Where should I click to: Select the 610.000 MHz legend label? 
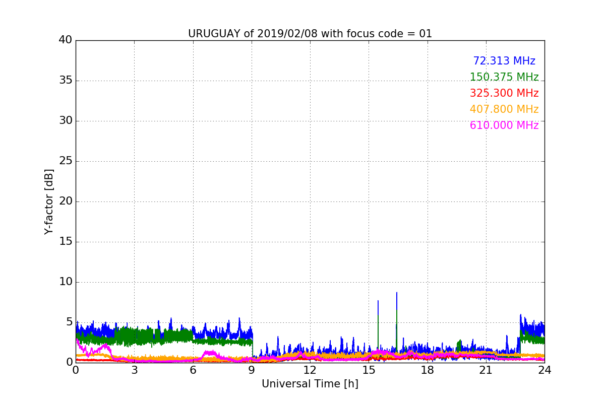(x=504, y=125)
